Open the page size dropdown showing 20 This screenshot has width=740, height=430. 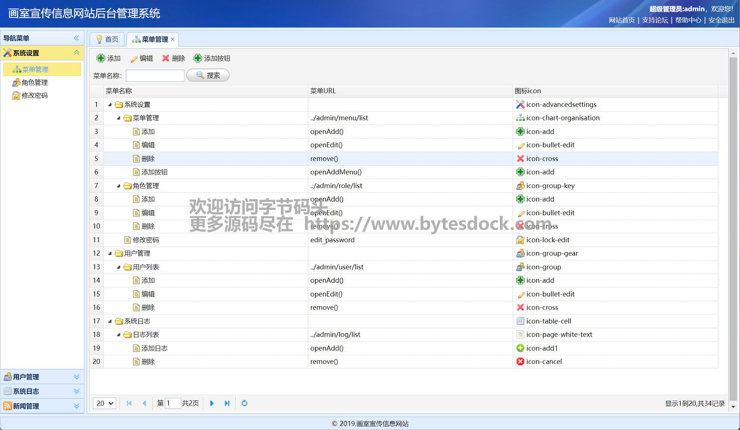tap(105, 403)
